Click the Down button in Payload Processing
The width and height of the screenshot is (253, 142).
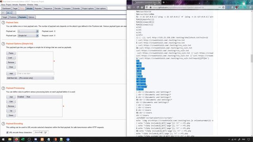[x=11, y=116]
